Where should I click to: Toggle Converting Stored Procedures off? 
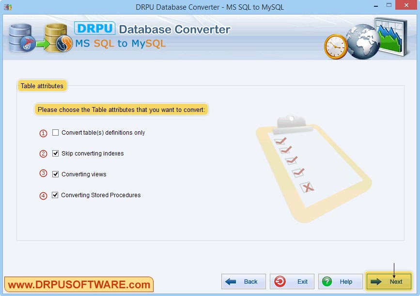pos(56,195)
